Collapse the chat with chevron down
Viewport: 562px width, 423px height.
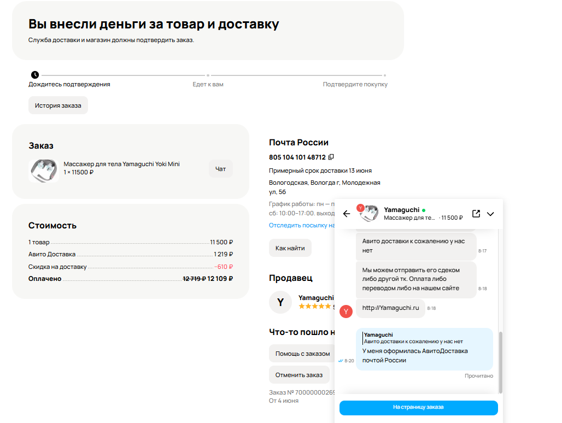pos(490,214)
